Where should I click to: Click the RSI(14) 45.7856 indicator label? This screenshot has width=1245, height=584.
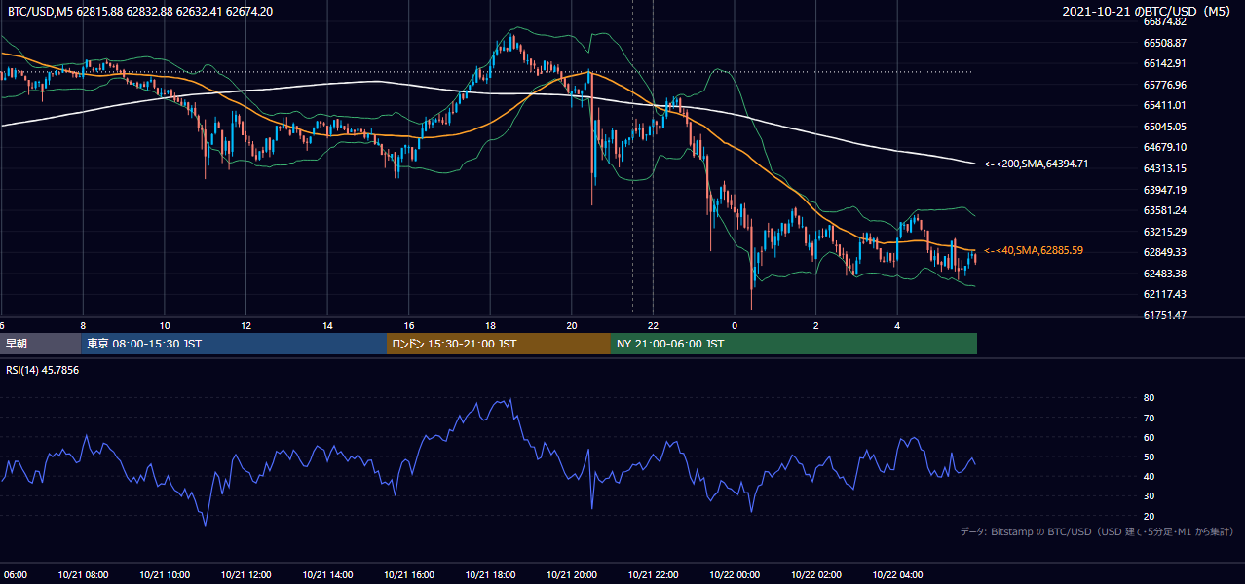point(43,371)
